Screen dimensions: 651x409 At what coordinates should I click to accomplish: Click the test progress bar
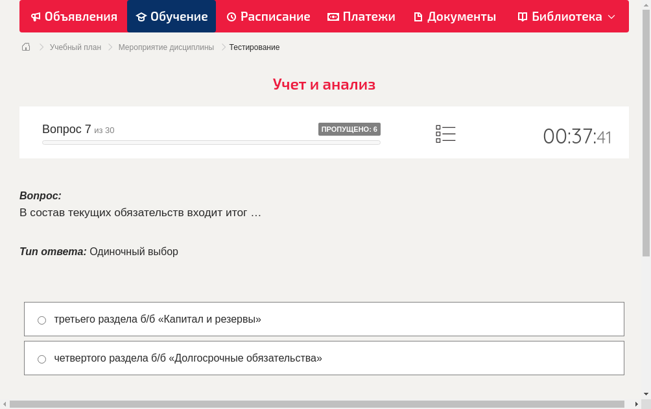click(x=211, y=142)
